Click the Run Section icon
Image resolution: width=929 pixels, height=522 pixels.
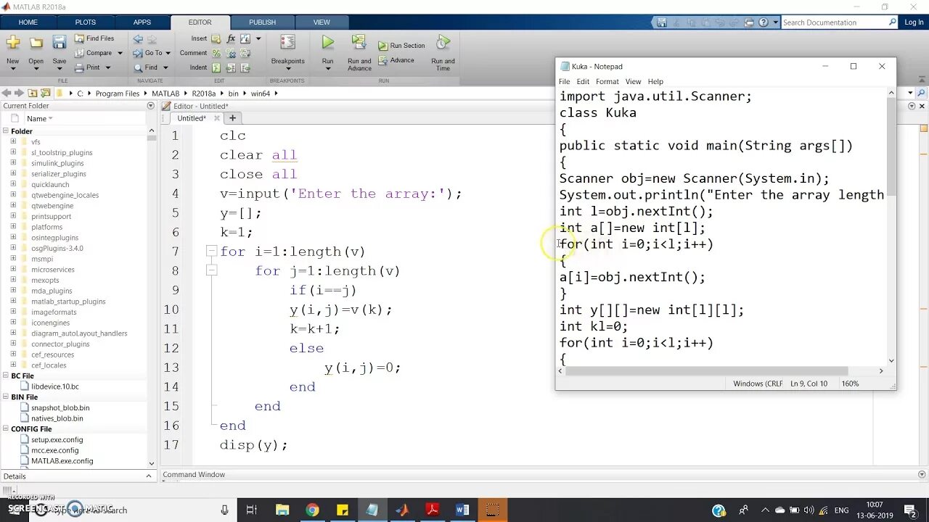click(383, 46)
